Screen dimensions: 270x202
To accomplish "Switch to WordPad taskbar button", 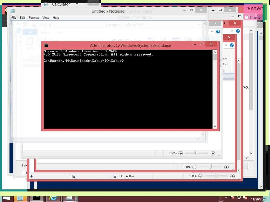I will [x=69, y=199].
